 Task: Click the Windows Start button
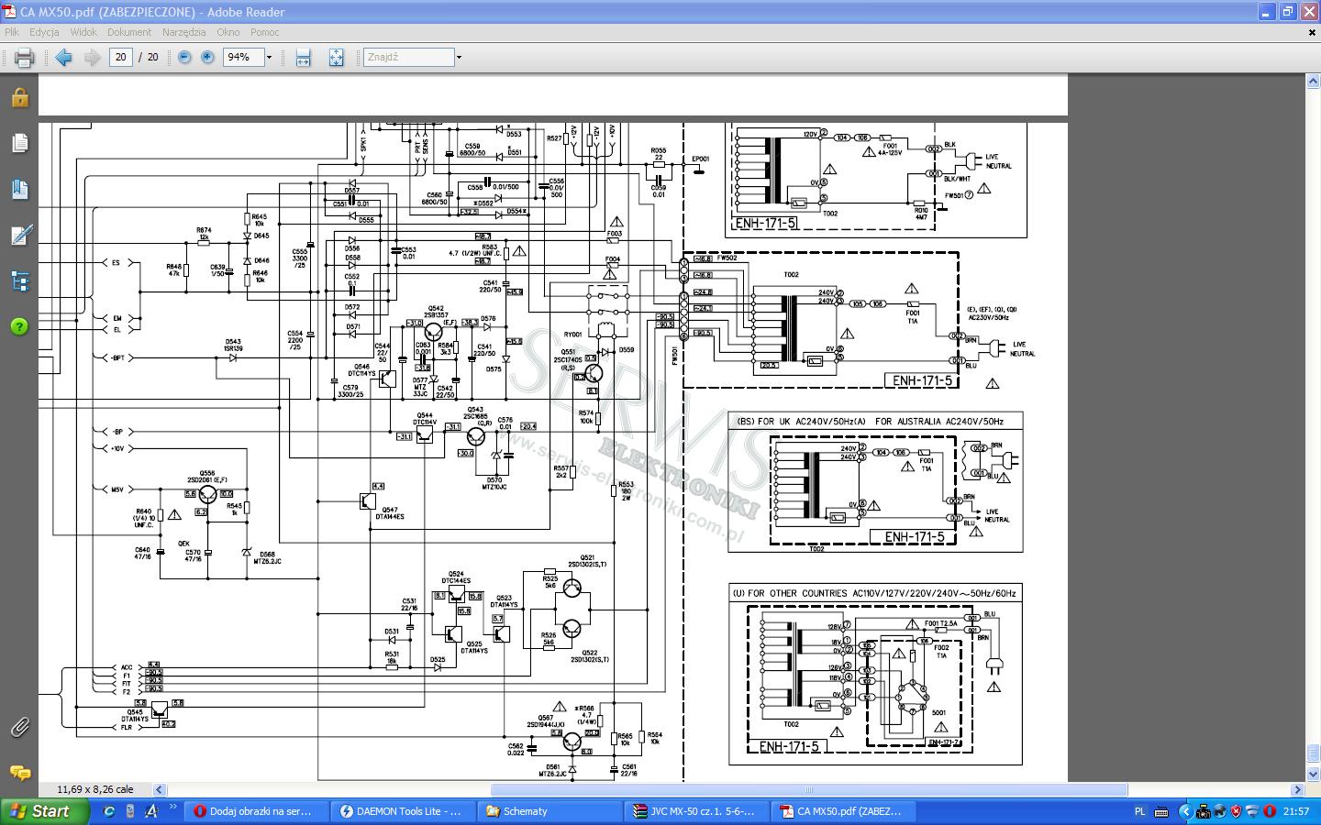click(x=44, y=811)
